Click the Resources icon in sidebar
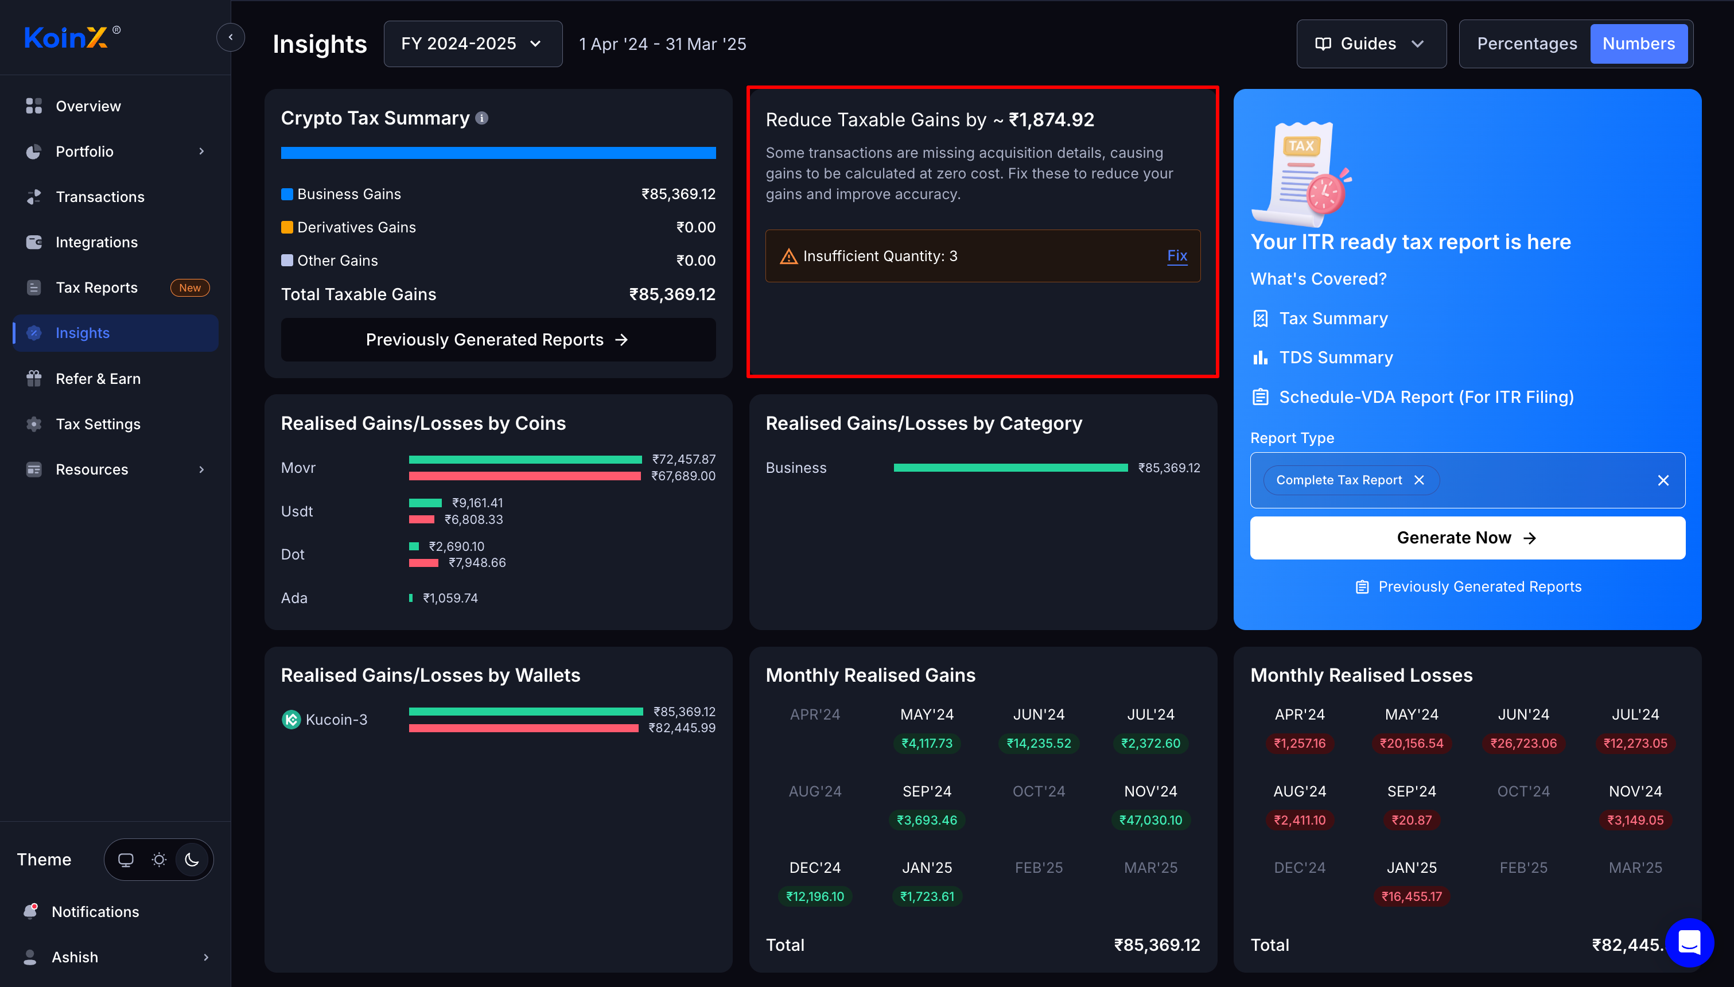The image size is (1734, 987). [34, 469]
